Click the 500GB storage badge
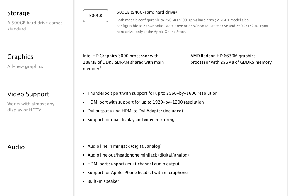The width and height of the screenshot is (288, 196). 96,16
